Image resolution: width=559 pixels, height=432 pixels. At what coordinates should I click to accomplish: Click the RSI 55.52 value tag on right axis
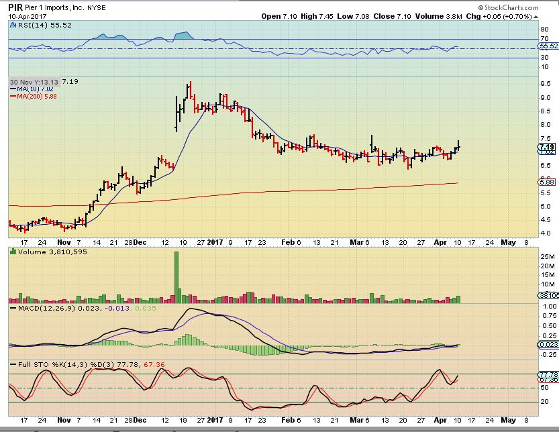coord(548,46)
